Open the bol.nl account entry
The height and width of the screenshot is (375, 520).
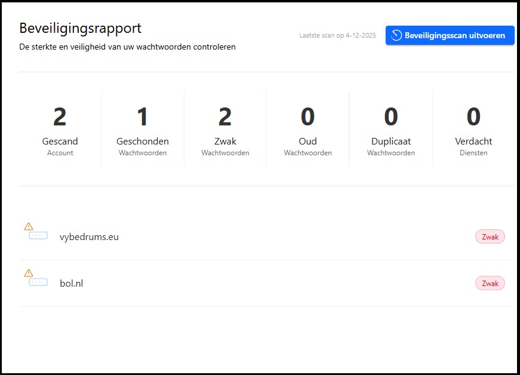click(x=267, y=283)
